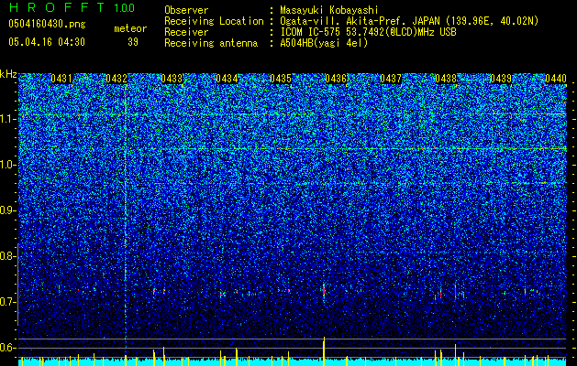Viewport: 577px width, 366px height.
Task: Click the 0436 time marker
Action: 336,79
